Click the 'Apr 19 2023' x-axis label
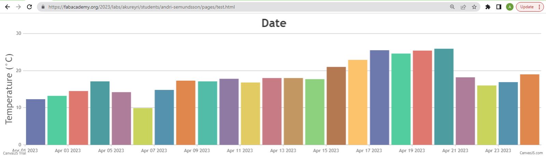 [x=412, y=150]
